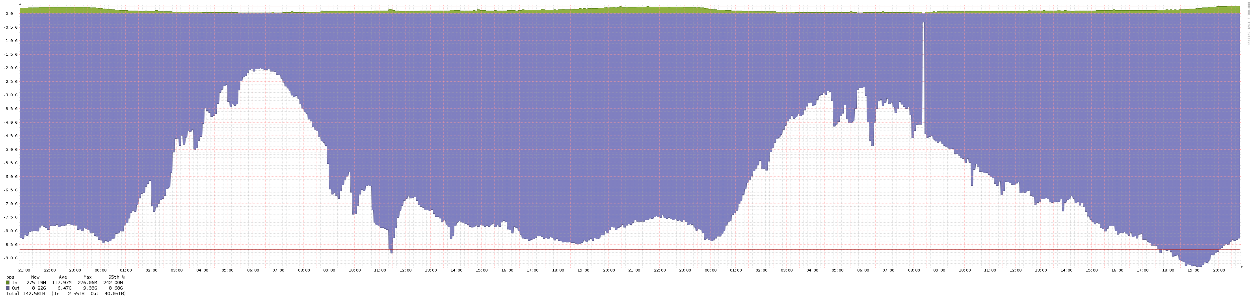The image size is (1252, 299).
Task: Click the -6.0 G y-axis label
Action: tap(10, 176)
